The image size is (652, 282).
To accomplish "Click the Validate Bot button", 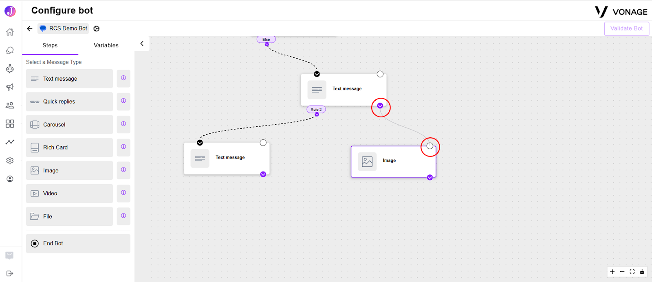I will click(626, 29).
